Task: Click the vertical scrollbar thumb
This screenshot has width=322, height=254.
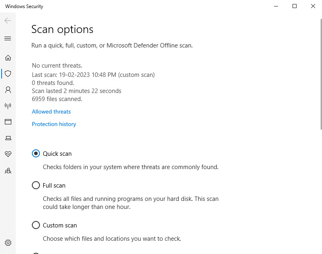Action: (321, 74)
